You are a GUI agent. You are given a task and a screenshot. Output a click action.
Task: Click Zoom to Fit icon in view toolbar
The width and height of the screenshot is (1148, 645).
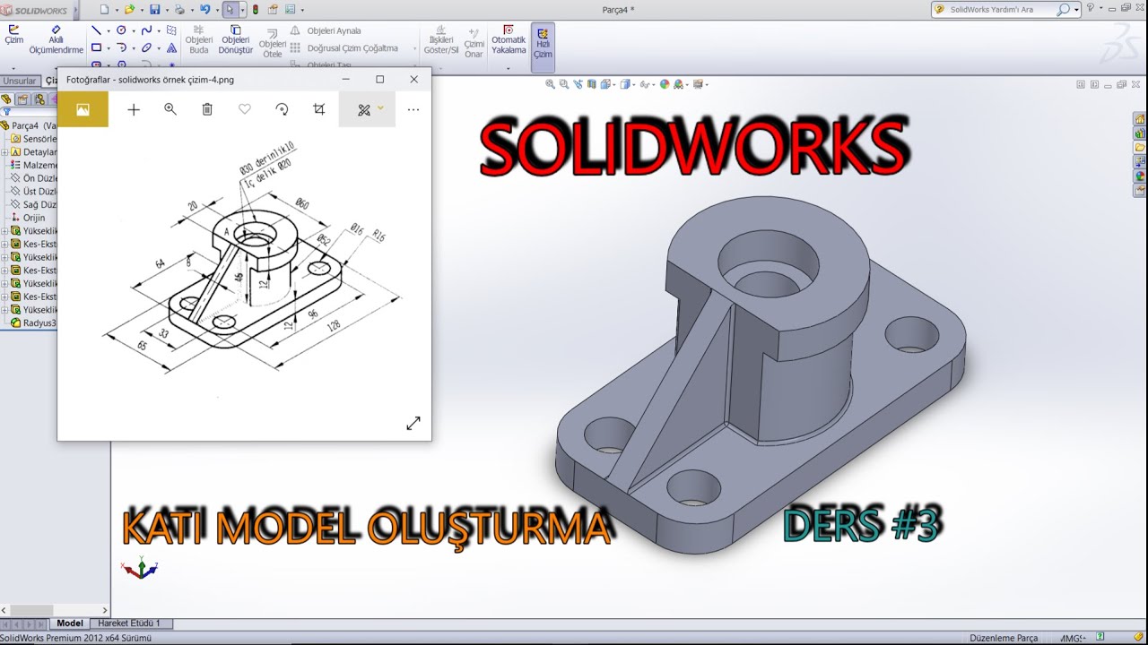[551, 84]
